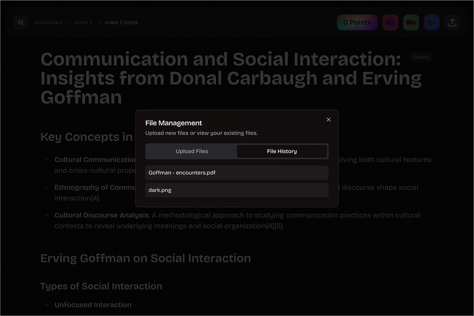
Task: Switch to the Upload Files tab
Action: pos(192,151)
